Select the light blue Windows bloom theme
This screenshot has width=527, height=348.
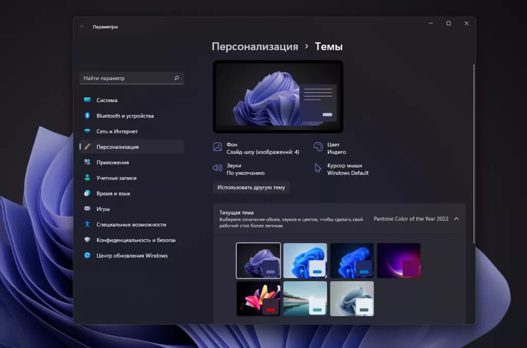tap(305, 261)
